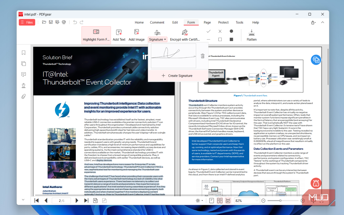Viewport: 344px width, 215px height.
Task: Open the Attachments paperclip panel
Action: coord(23,96)
